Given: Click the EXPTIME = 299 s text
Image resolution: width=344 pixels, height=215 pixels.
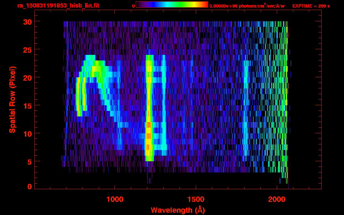Looking at the screenshot, I should tap(311, 6).
